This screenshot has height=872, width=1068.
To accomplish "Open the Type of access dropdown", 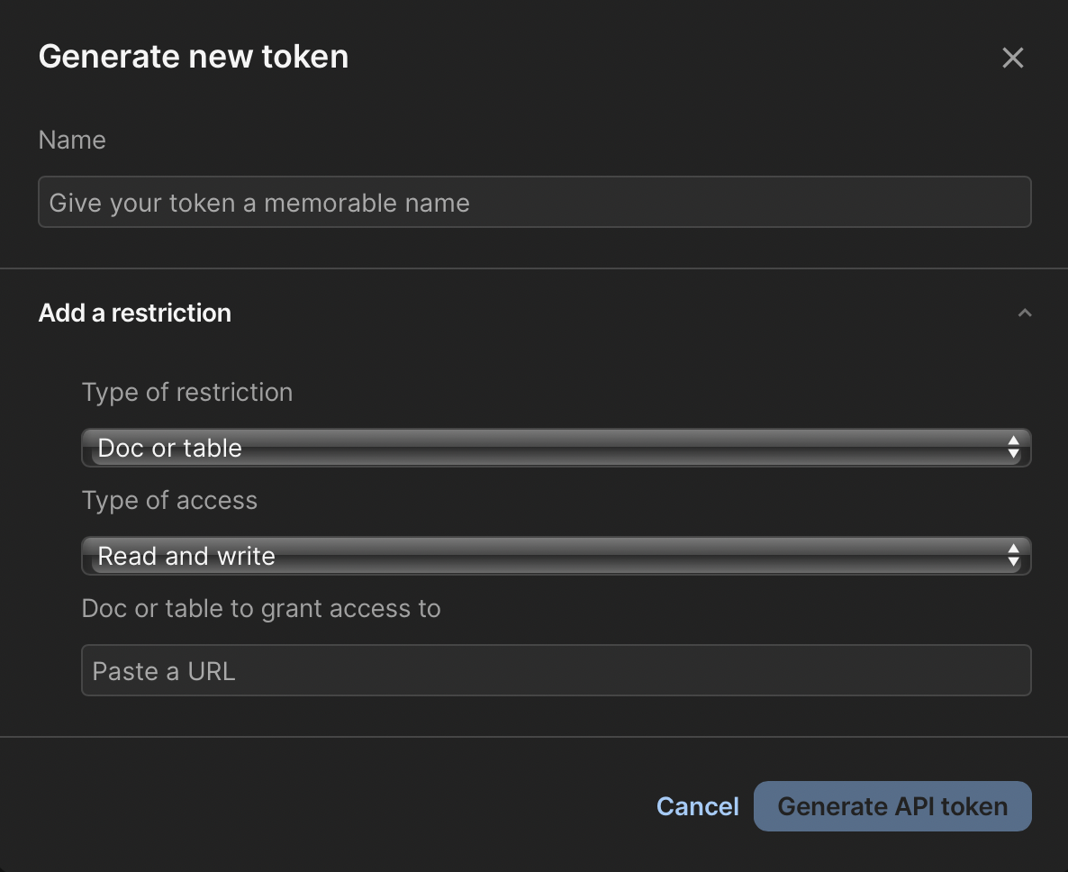I will pyautogui.click(x=556, y=556).
